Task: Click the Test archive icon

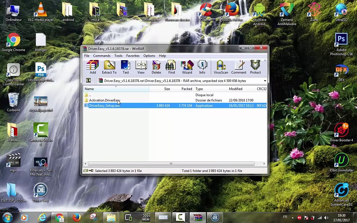Action: (x=126, y=67)
